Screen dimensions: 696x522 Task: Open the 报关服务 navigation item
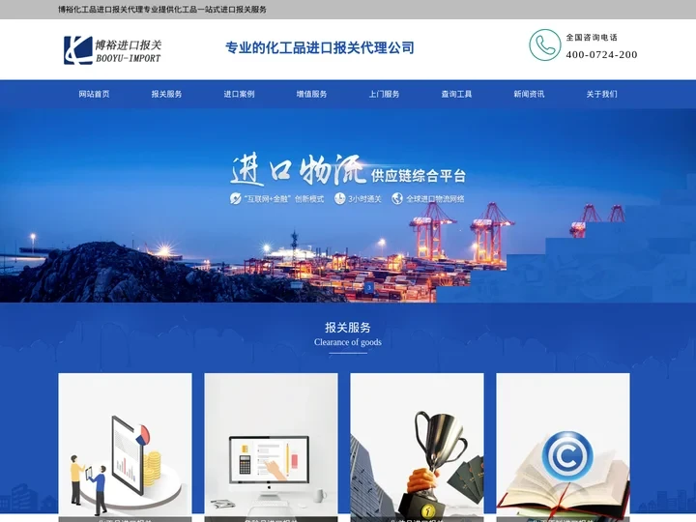(x=166, y=94)
